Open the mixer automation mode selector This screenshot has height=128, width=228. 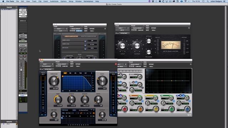click(x=23, y=41)
